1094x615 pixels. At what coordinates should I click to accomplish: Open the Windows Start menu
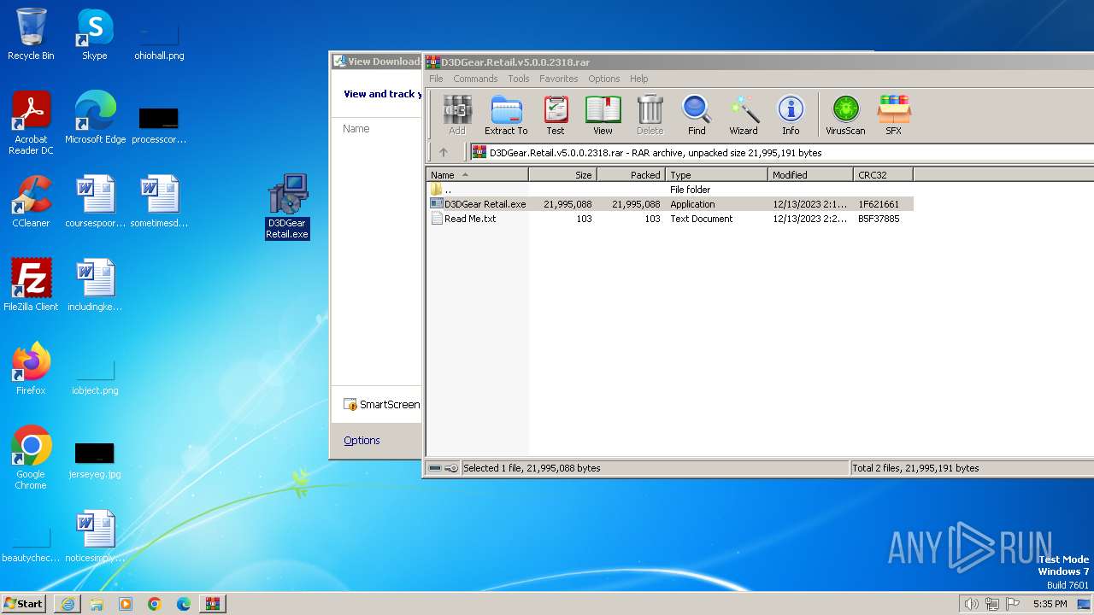[x=23, y=603]
